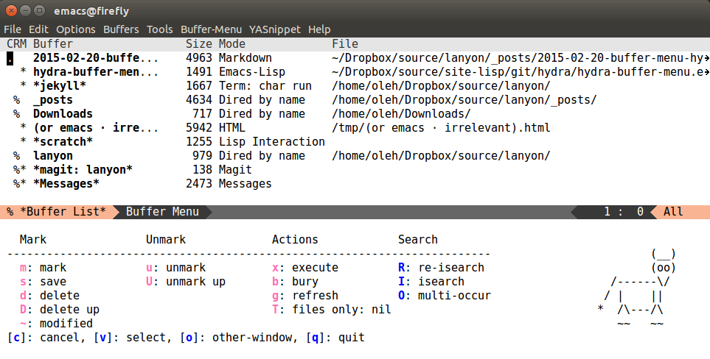
Task: Select the *magit: lanyon* buffer
Action: coord(83,170)
